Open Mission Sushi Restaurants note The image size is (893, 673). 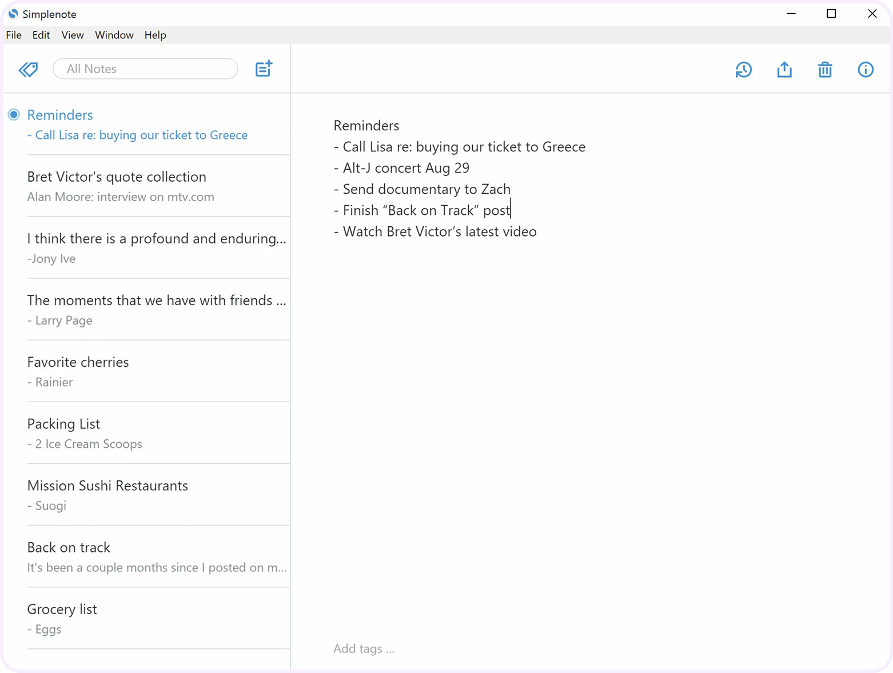point(158,495)
